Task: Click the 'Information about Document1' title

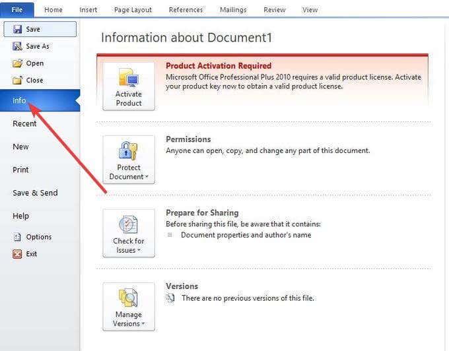Action: (x=186, y=38)
